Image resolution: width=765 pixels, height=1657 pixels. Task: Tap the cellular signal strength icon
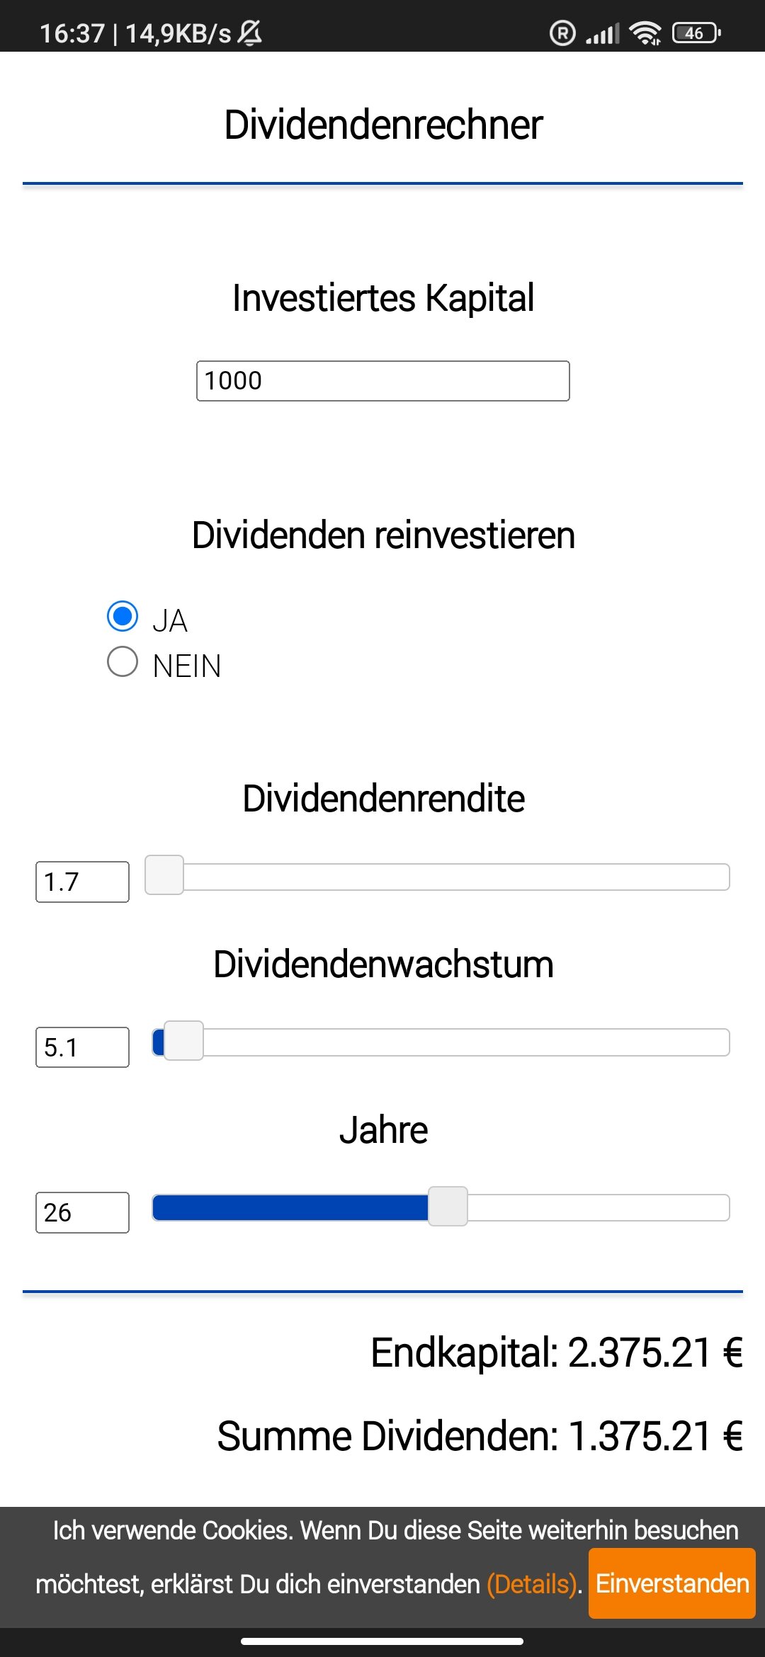pos(602,33)
